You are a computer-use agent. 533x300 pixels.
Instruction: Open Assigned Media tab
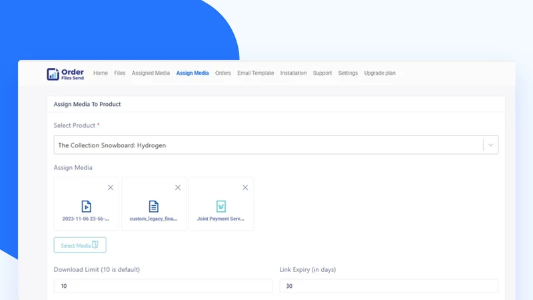tap(151, 73)
